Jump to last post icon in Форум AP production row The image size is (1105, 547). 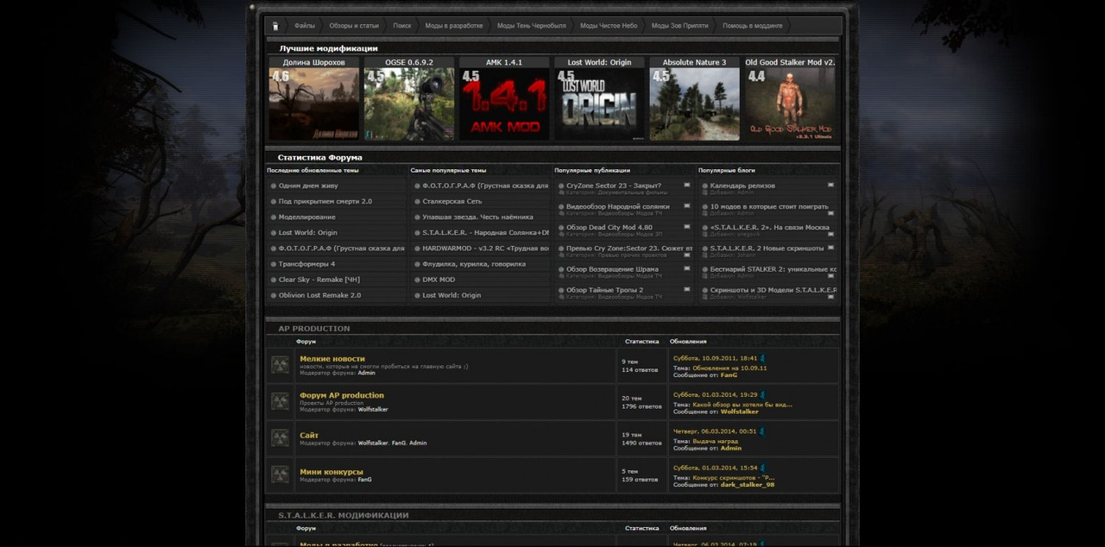coord(762,394)
